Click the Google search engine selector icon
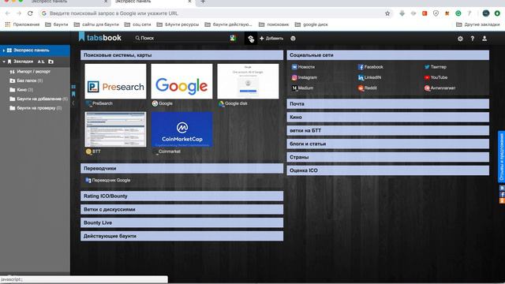The width and height of the screenshot is (505, 284). pos(234,38)
